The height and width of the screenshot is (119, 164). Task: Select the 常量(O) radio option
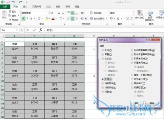pyautogui.click(x=103, y=55)
